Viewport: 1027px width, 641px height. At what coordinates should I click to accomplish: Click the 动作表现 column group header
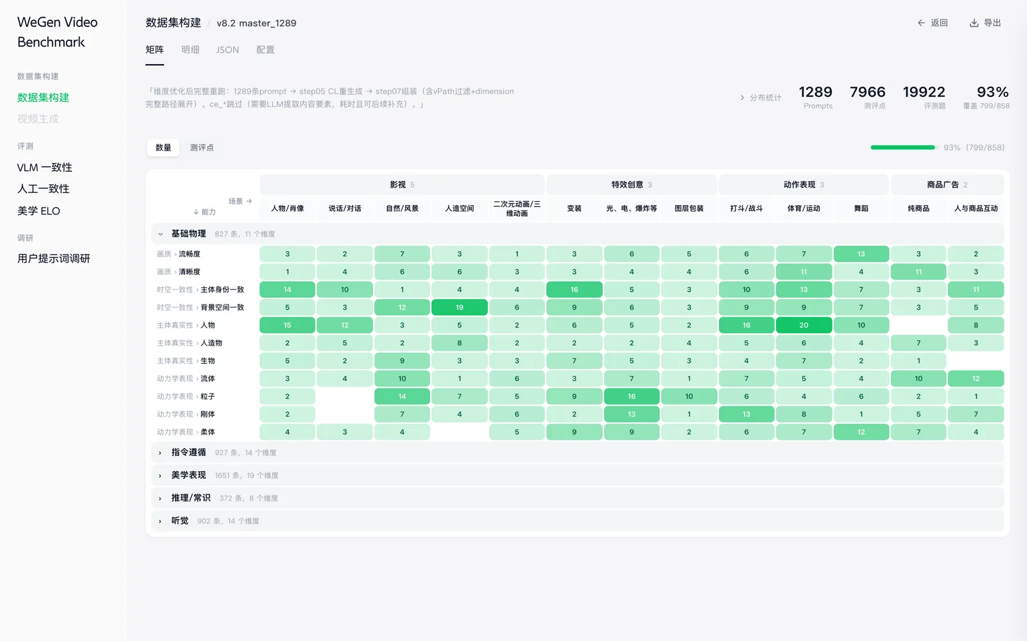[804, 185]
